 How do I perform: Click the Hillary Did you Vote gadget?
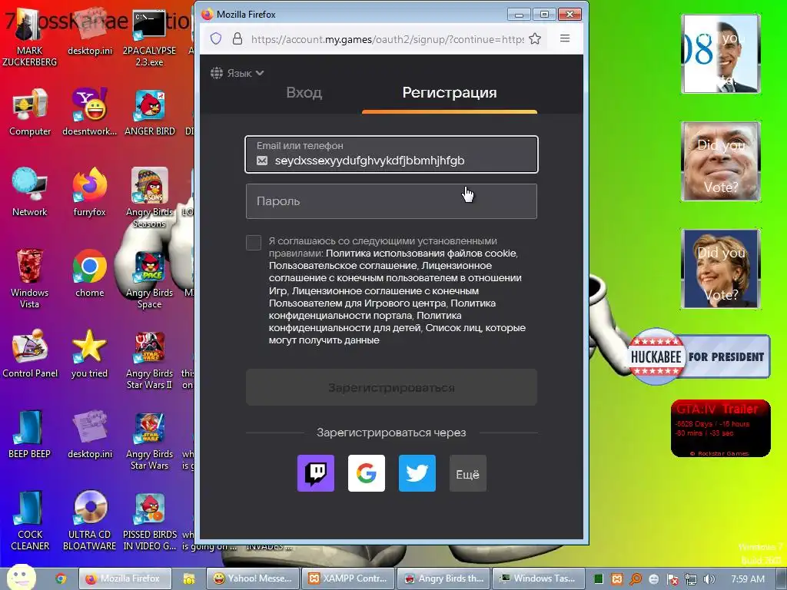[x=720, y=268]
